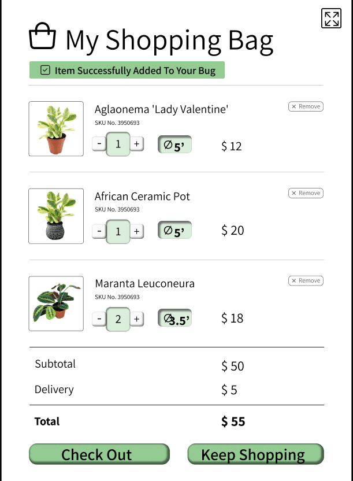Screen dimensions: 353x481
Task: Remove Maranta Leuconeura from the bag
Action: pyautogui.click(x=306, y=281)
